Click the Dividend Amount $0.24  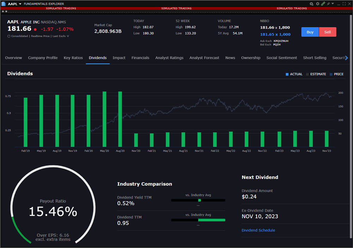coord(249,197)
